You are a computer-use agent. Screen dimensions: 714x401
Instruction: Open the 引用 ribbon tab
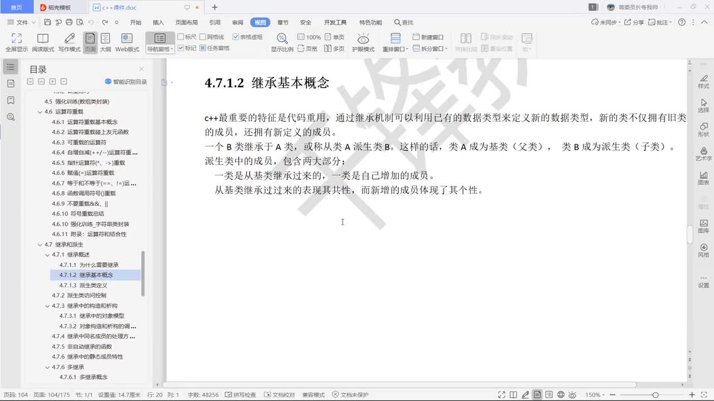tap(215, 22)
